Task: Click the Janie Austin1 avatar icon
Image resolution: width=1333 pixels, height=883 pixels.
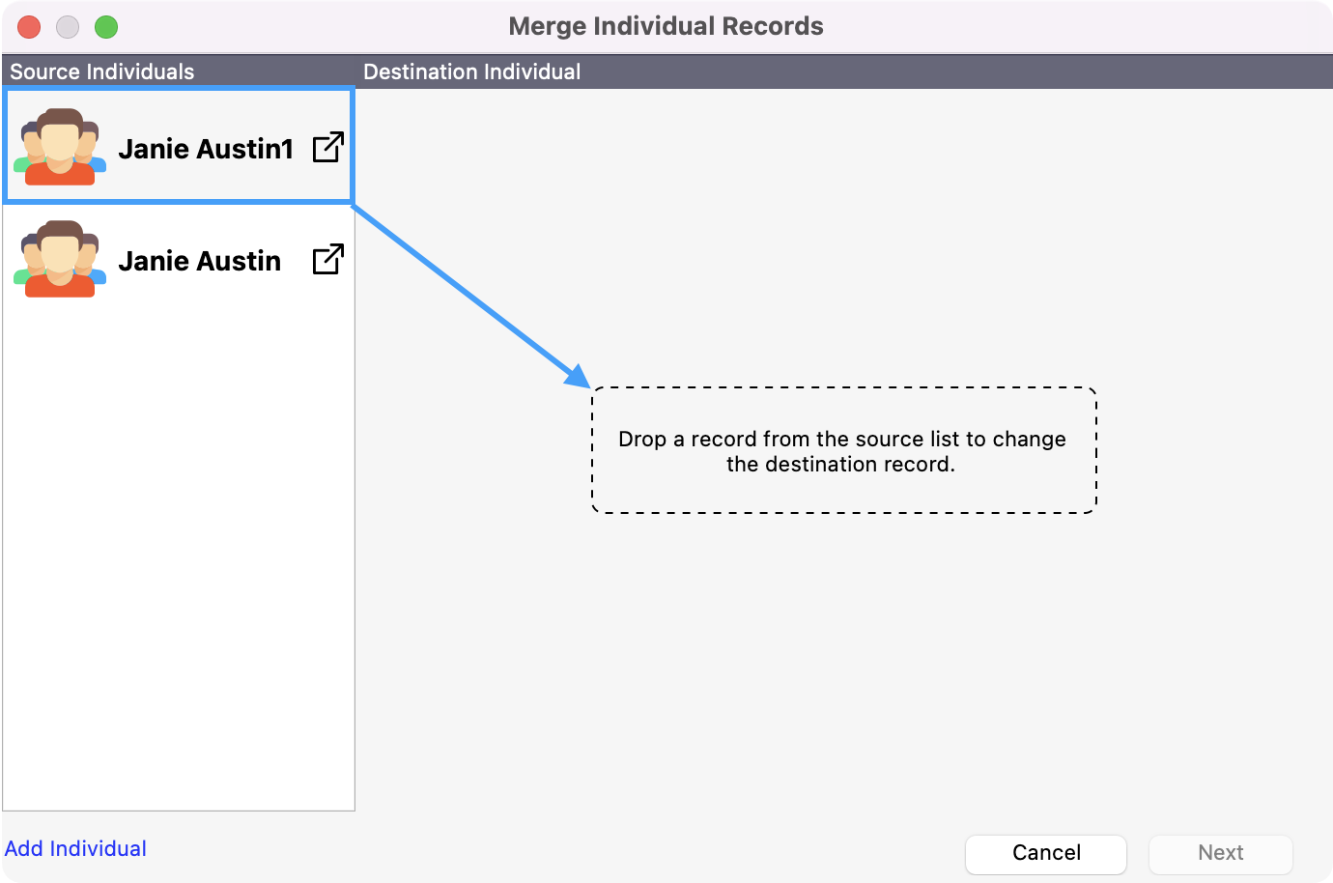Action: tap(60, 147)
